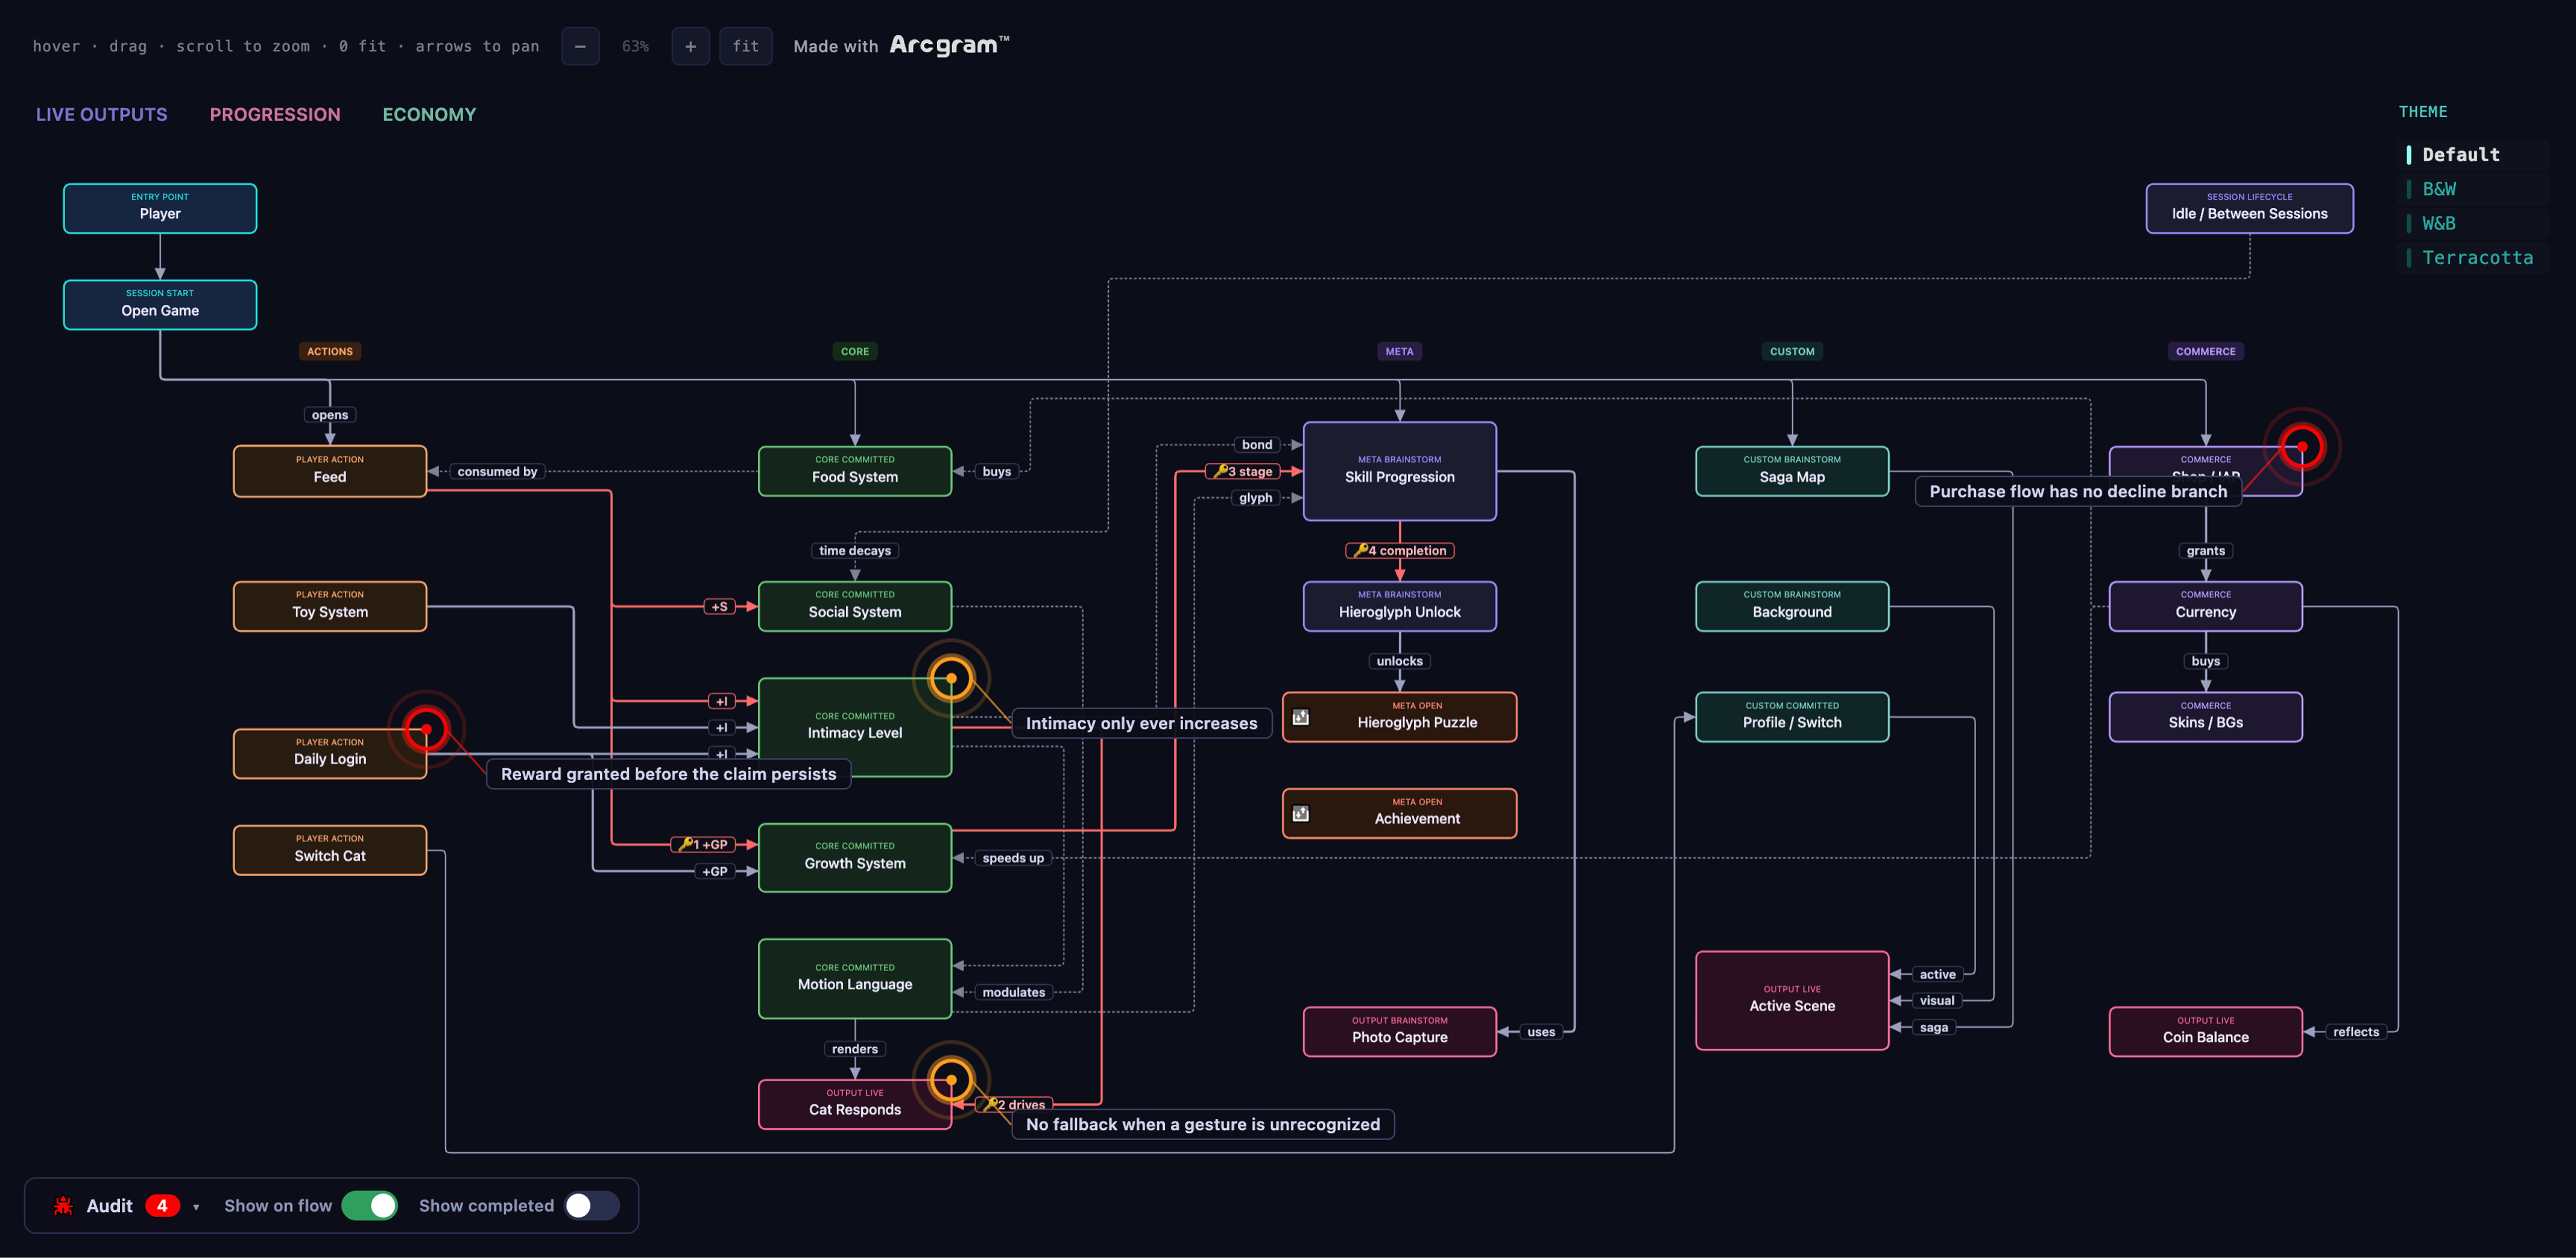Click the 'modulates' edge label
Screen dimensions: 2576x1258
(1014, 992)
